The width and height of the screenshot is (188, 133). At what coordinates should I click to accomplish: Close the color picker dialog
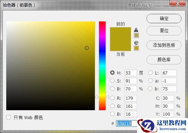[178, 3]
